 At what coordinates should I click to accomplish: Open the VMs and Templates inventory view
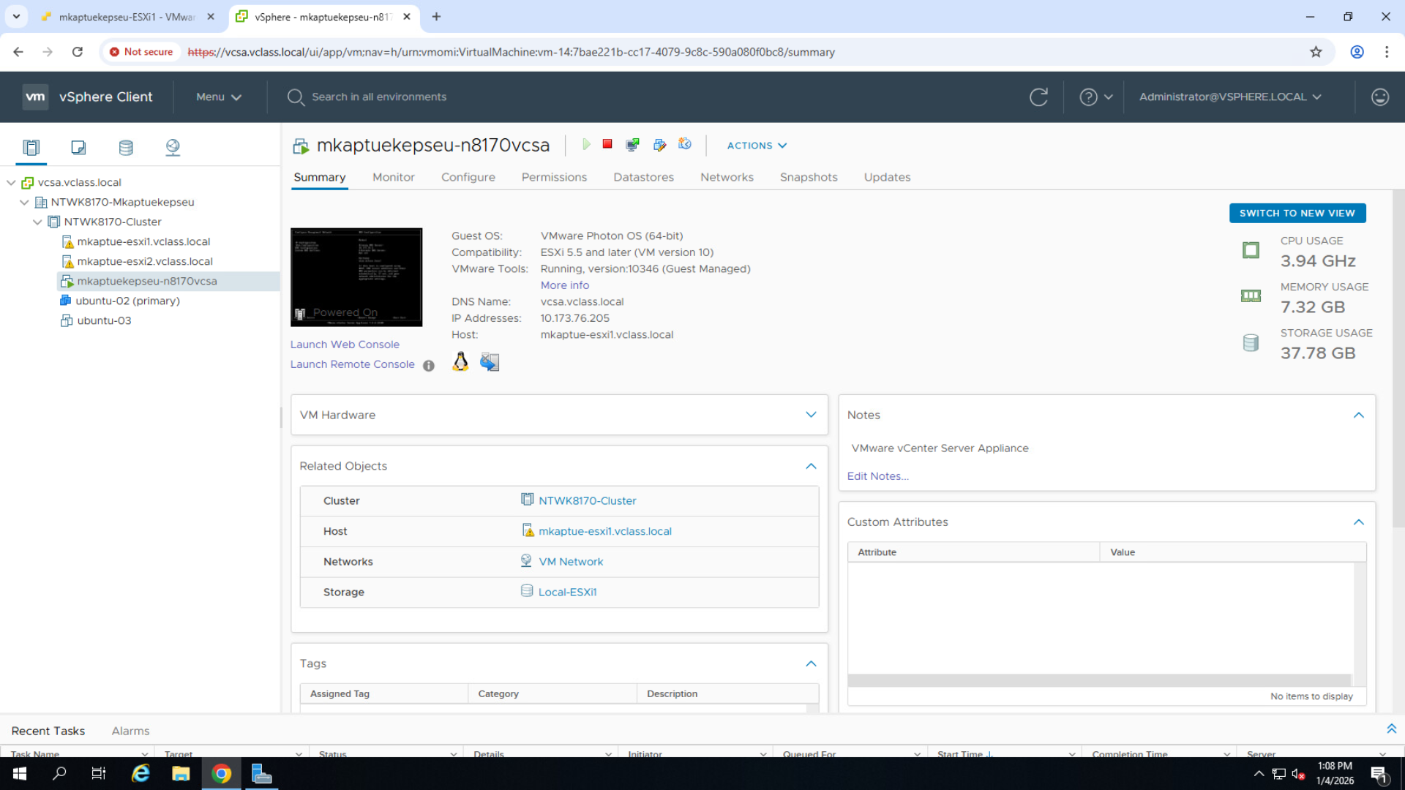tap(78, 147)
